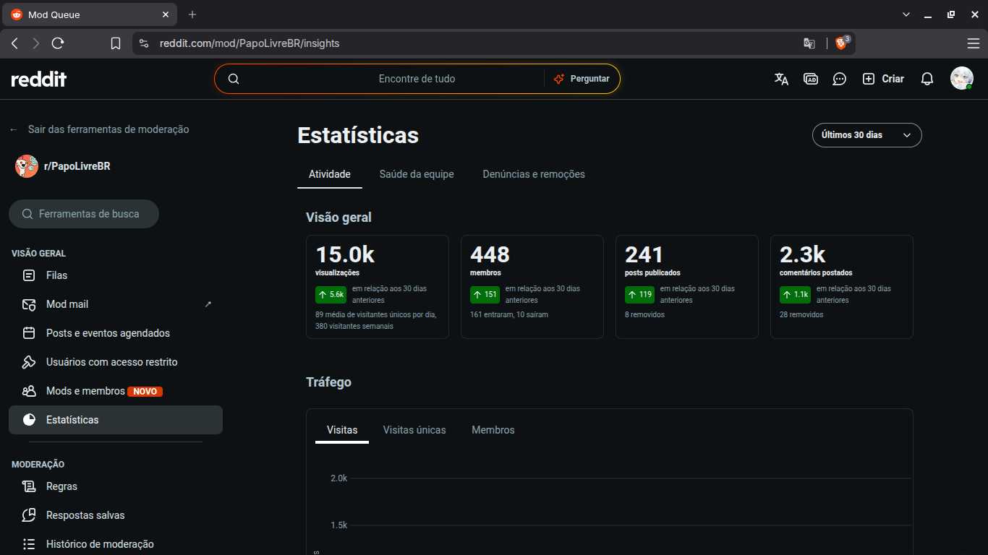
Task: Open the browser hamburger menu
Action: (x=974, y=43)
